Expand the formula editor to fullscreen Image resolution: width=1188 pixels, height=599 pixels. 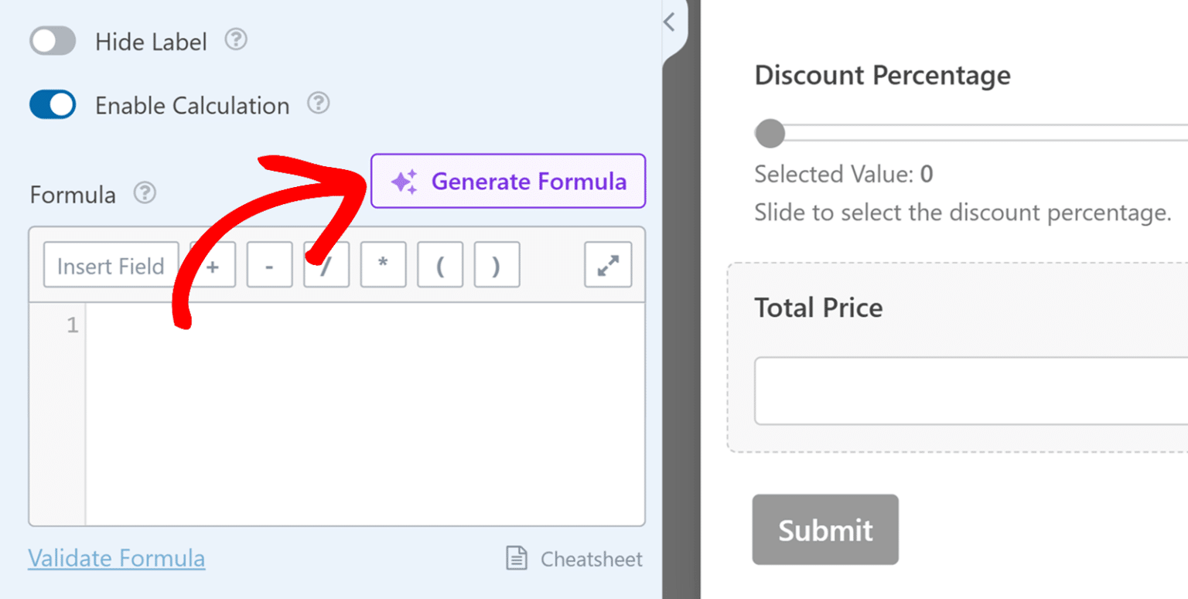(609, 264)
